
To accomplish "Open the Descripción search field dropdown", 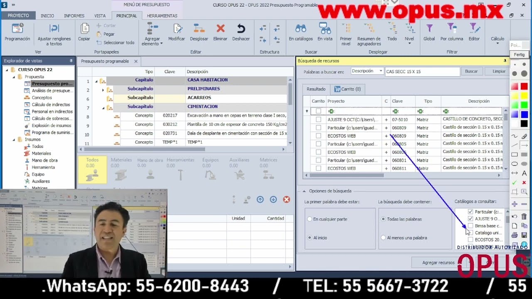I will (x=380, y=71).
